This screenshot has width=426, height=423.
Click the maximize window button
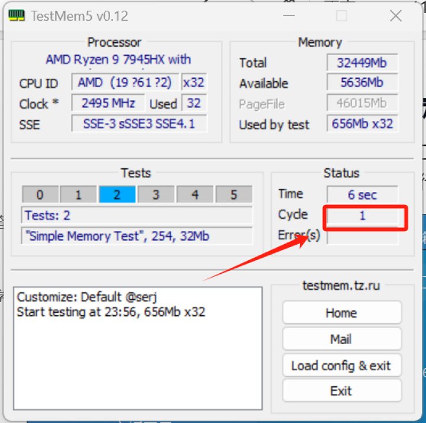click(x=341, y=16)
